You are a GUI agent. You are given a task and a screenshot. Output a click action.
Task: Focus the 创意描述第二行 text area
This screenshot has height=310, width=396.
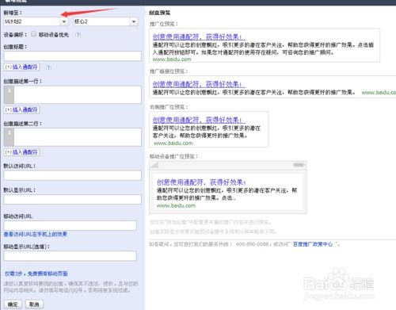(x=73, y=137)
